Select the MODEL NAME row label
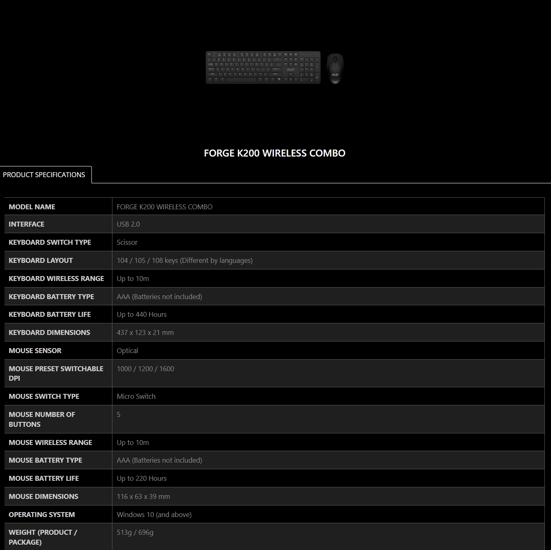The image size is (551, 550). tap(32, 207)
